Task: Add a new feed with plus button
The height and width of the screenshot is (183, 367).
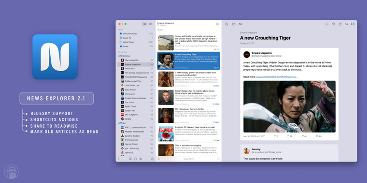Action: click(x=119, y=159)
